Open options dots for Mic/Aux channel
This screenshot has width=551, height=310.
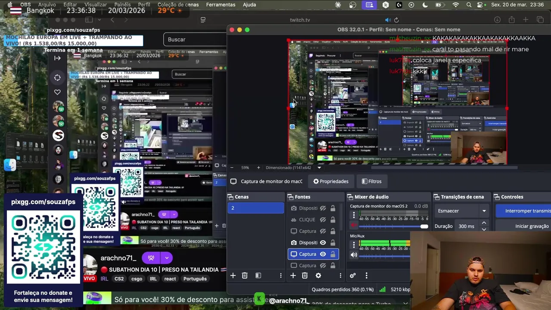pos(354,245)
